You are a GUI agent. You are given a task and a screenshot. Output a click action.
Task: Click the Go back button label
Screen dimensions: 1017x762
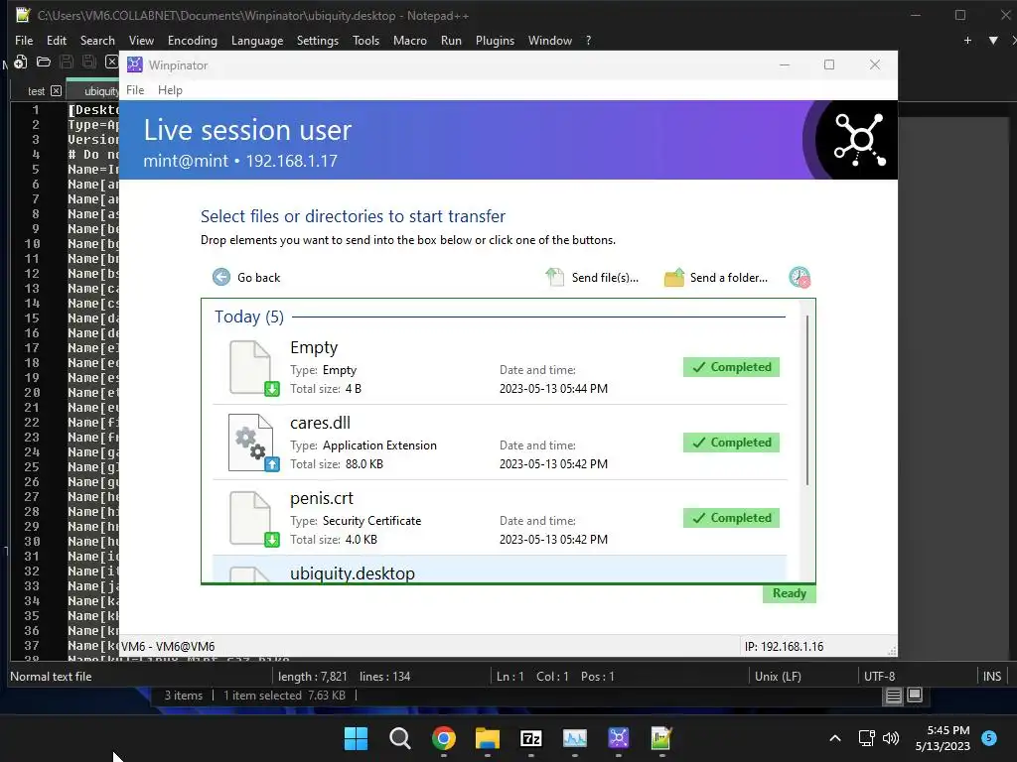(259, 278)
